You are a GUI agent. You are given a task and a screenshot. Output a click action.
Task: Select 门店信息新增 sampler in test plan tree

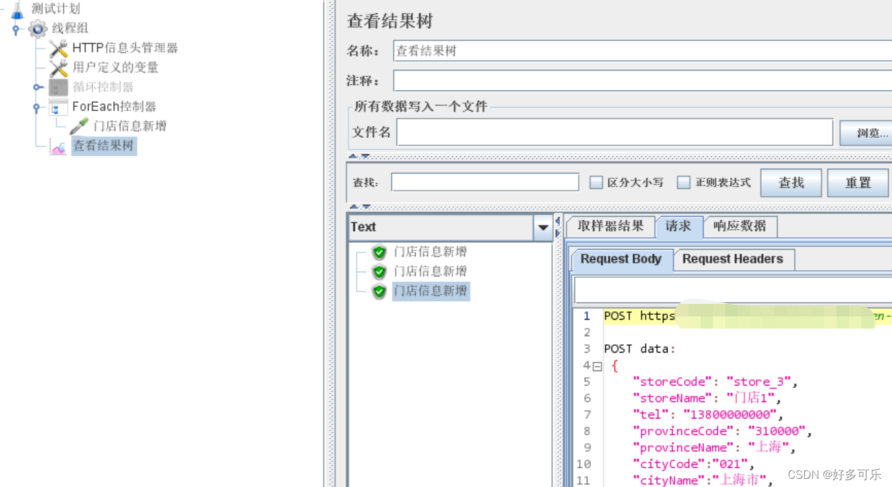(130, 126)
